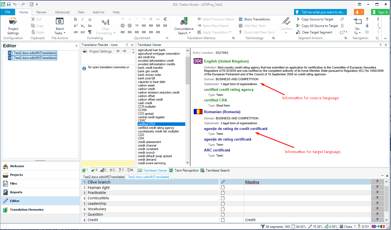Collapse the Editor navigation pane chevron
The image size is (391, 230).
[x=77, y=46]
